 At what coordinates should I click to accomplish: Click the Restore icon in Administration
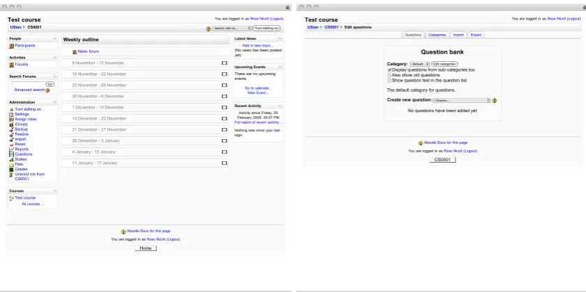pos(12,134)
